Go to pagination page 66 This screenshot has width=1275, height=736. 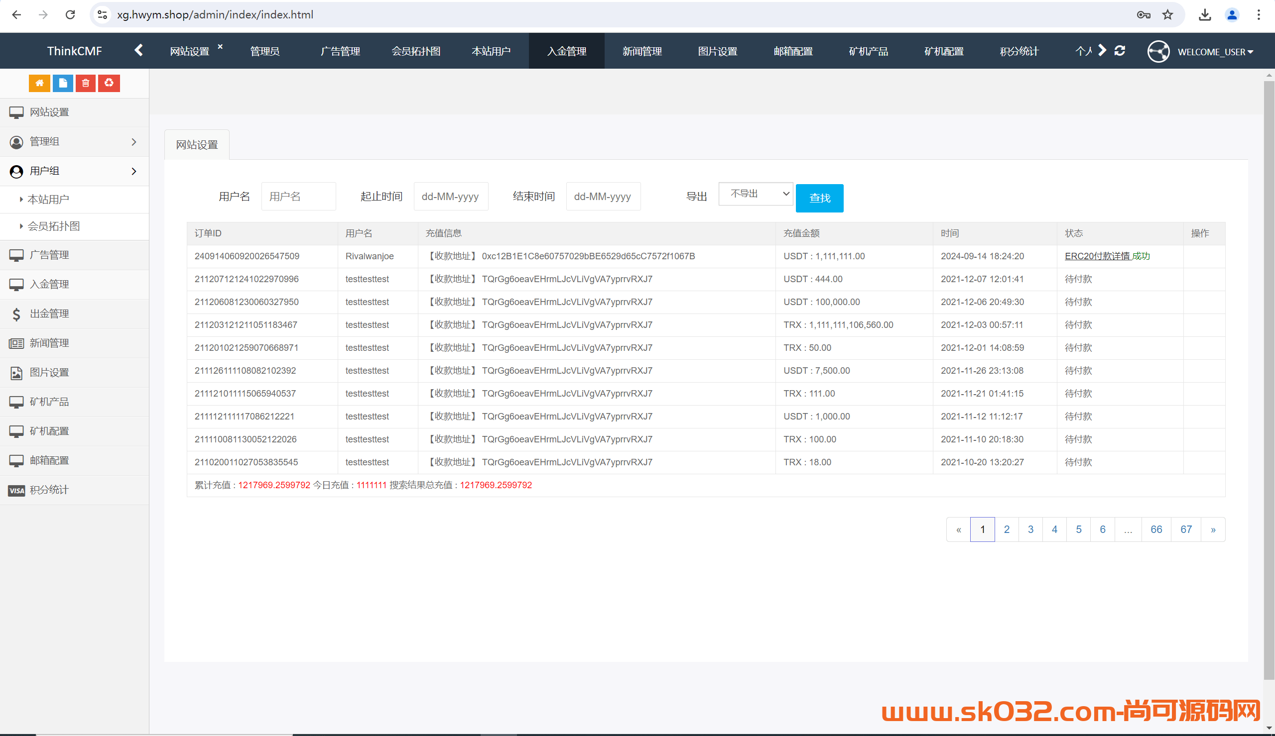pyautogui.click(x=1156, y=529)
